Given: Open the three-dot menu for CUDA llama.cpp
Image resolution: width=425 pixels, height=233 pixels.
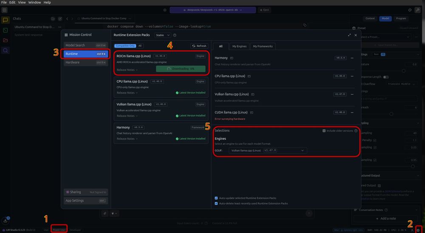Looking at the screenshot, I should point(352,113).
